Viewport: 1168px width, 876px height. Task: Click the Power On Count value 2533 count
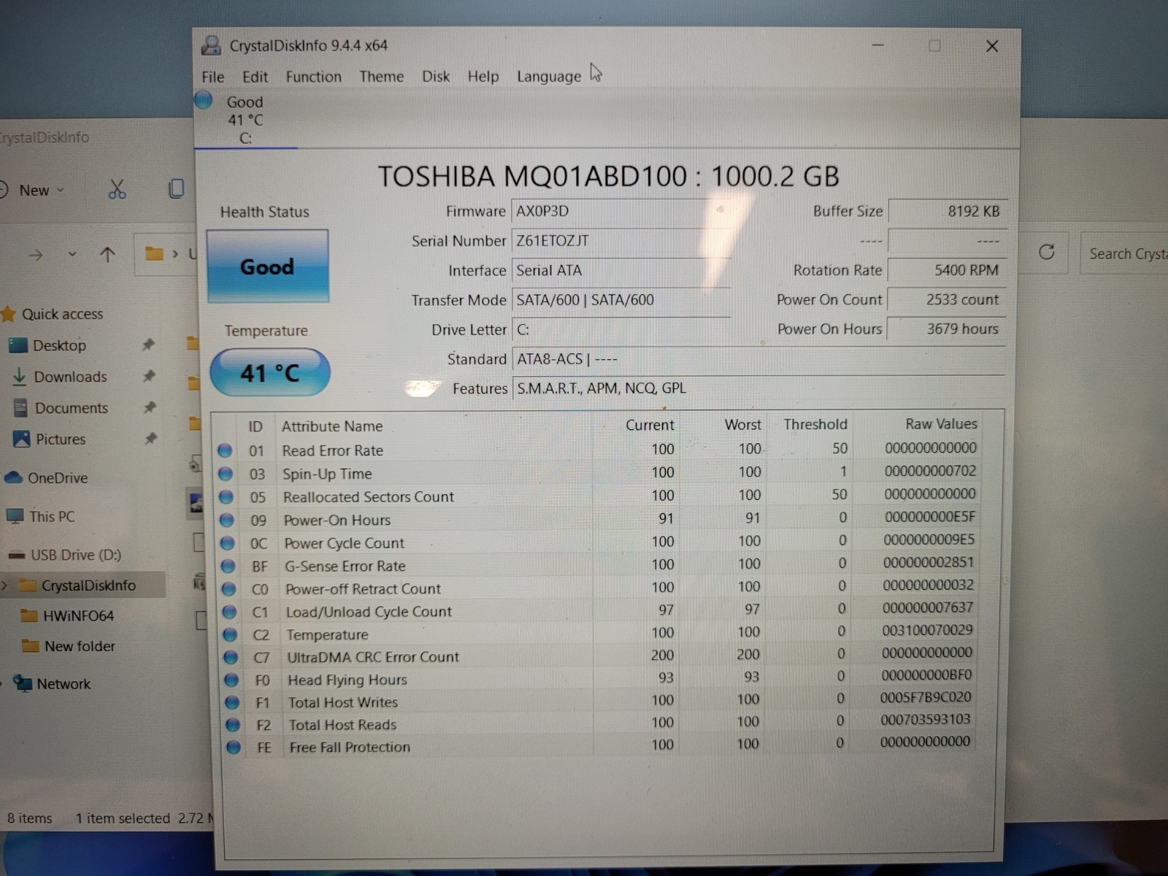pos(947,300)
